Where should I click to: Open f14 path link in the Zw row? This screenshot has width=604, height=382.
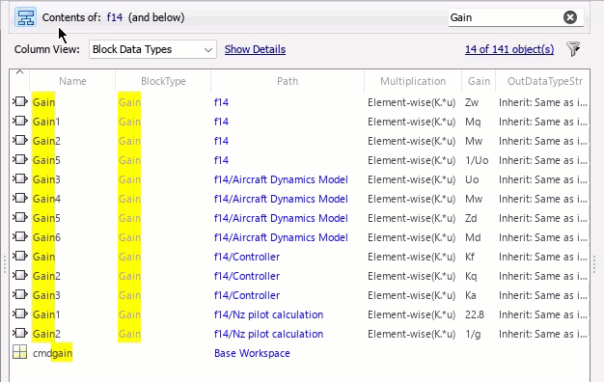point(221,102)
